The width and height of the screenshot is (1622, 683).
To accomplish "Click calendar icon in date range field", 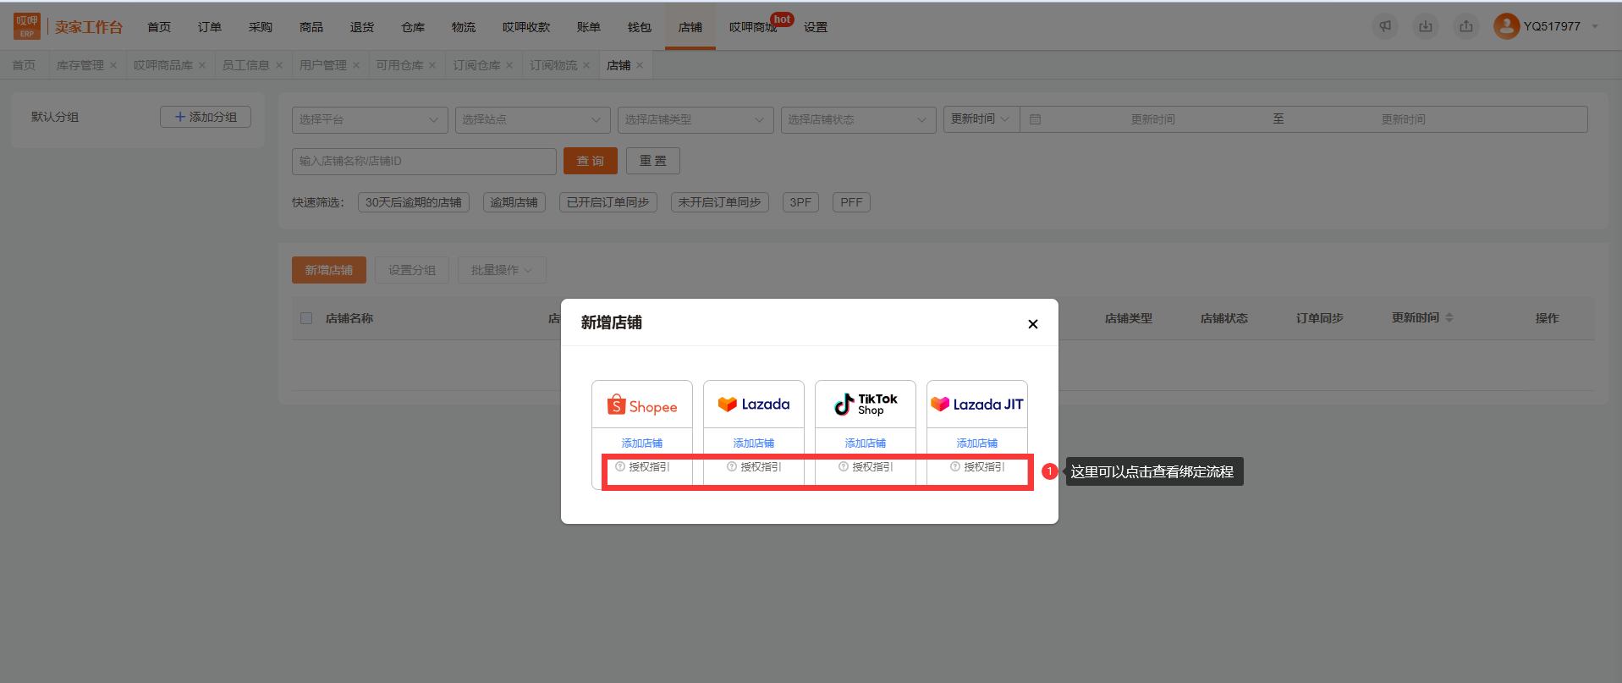I will pyautogui.click(x=1035, y=119).
